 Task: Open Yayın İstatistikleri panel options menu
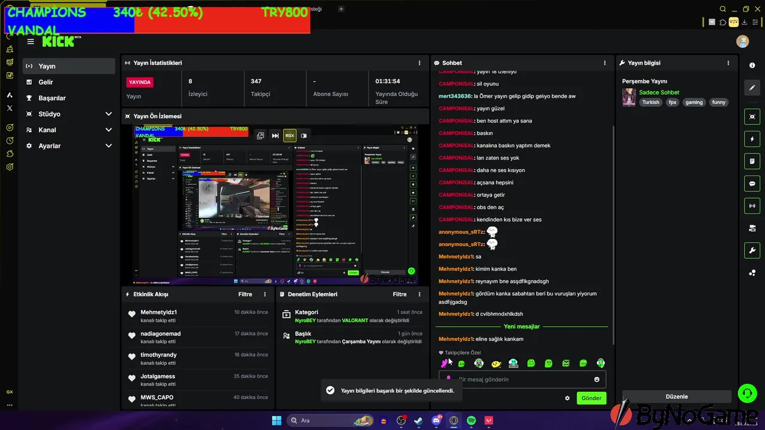(x=420, y=63)
